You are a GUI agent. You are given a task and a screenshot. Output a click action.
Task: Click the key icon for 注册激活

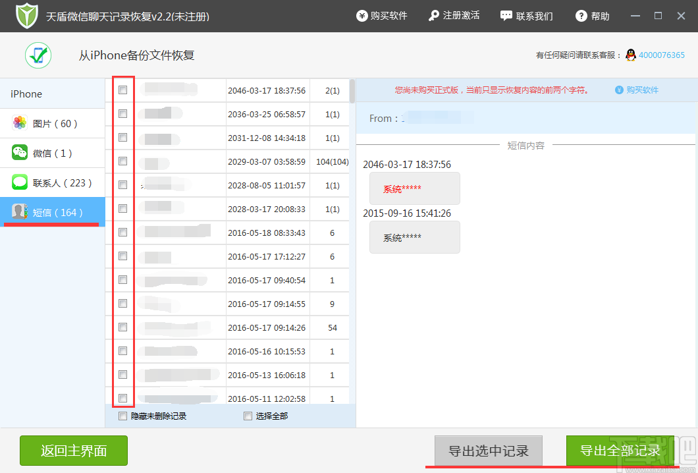(433, 16)
